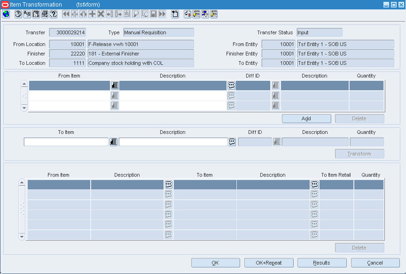Click the Finisher code 22220 field
This screenshot has width=406, height=274.
[67, 54]
